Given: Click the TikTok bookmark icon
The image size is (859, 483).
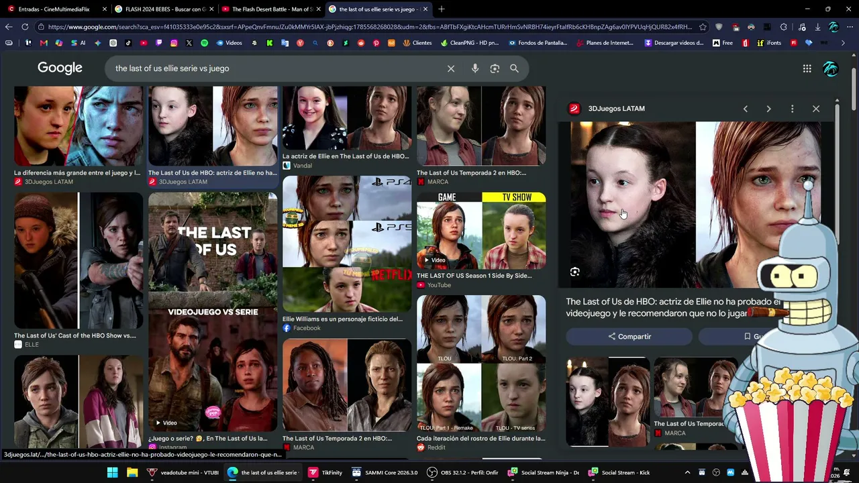Looking at the screenshot, I should pyautogui.click(x=128, y=43).
